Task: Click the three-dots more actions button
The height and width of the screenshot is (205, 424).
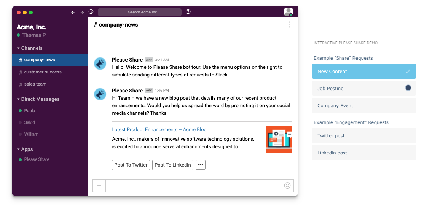Action: coord(201,165)
